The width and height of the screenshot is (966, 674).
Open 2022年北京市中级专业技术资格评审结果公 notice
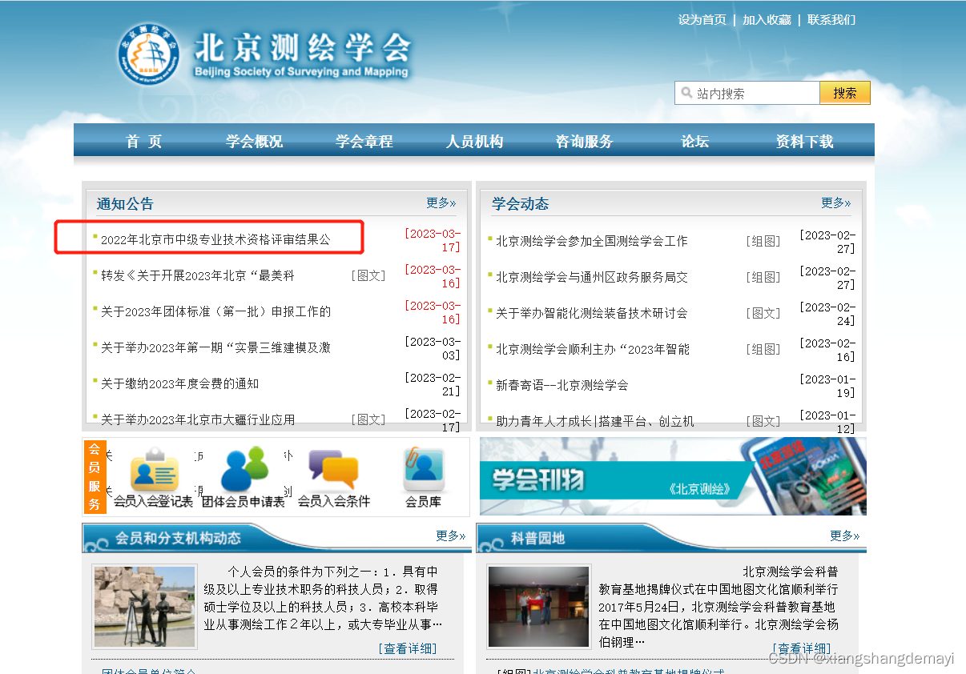[x=215, y=239]
